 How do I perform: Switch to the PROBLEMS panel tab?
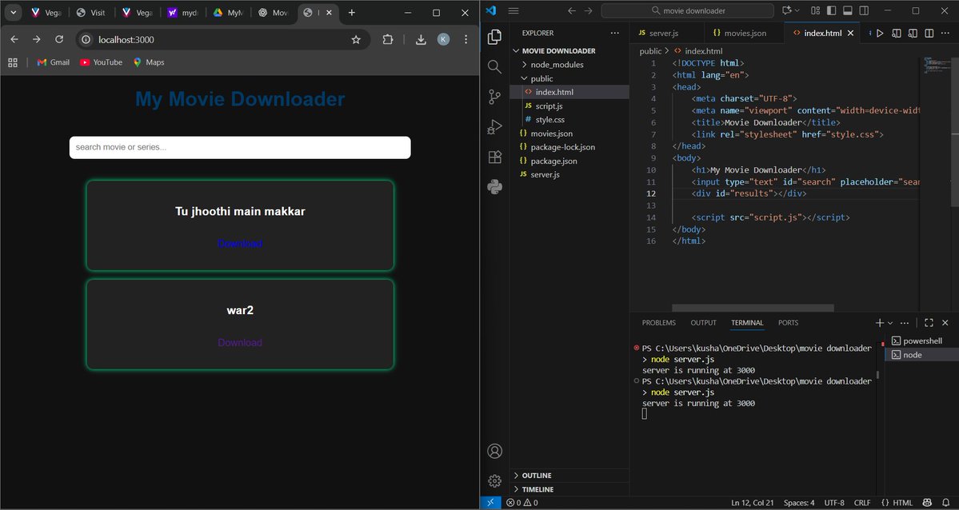pyautogui.click(x=658, y=323)
